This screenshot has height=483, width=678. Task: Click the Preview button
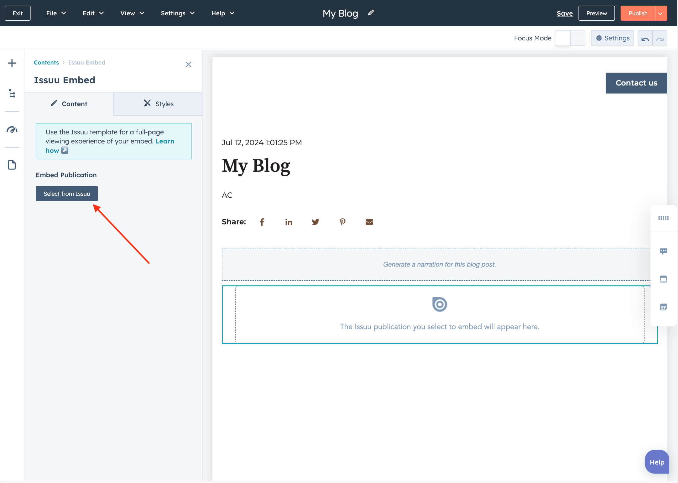pos(597,13)
